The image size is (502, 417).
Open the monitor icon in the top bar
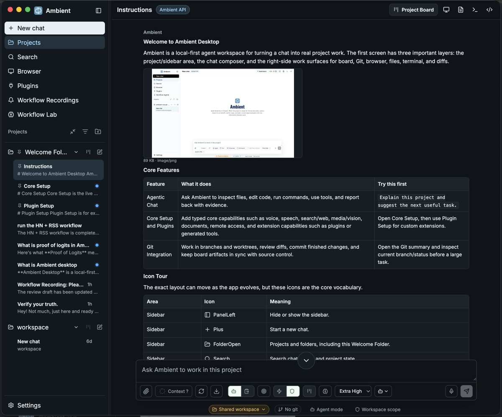[x=446, y=10]
